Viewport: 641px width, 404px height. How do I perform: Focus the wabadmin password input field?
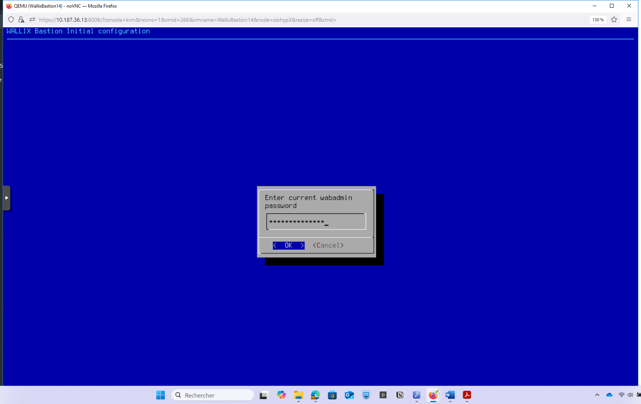click(x=316, y=222)
